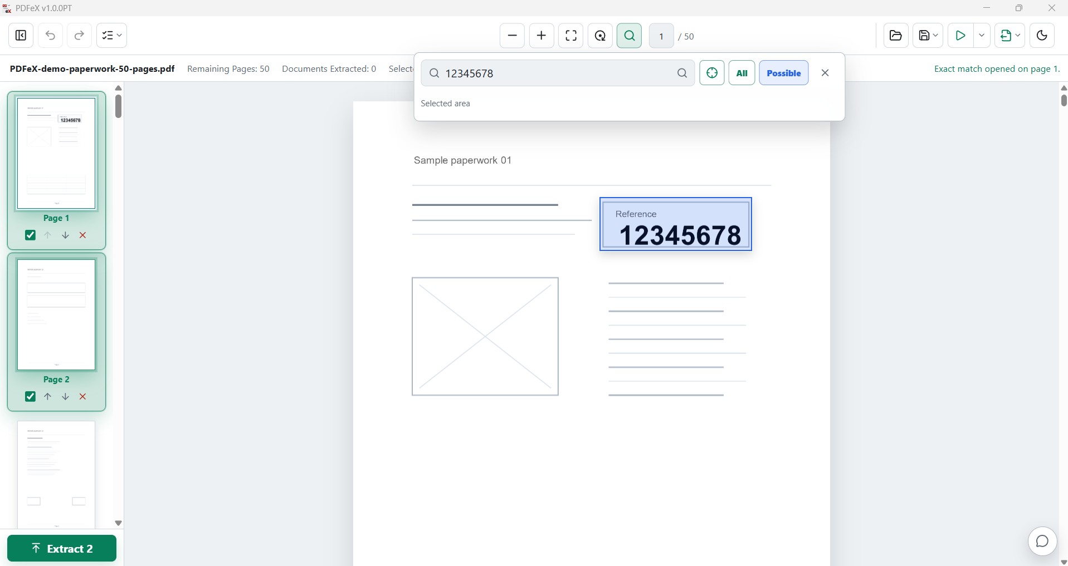Move Page 1 down arrow

point(65,235)
